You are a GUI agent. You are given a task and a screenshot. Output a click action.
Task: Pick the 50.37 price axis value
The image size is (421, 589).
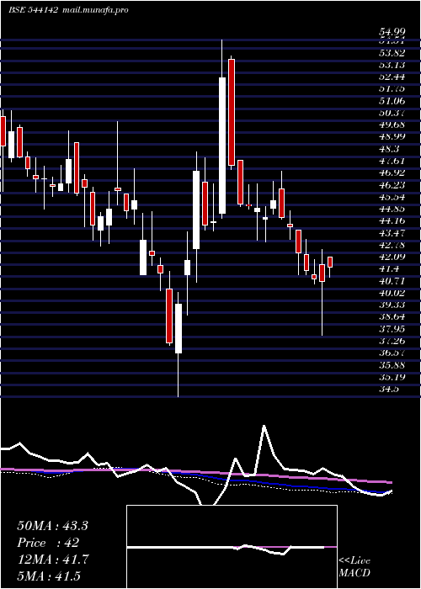click(x=392, y=113)
